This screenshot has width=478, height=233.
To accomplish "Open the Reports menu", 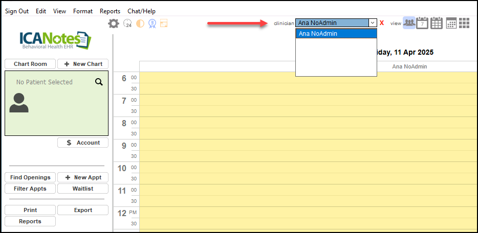I will (x=110, y=11).
